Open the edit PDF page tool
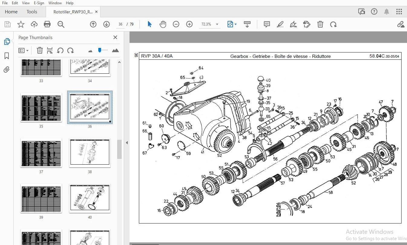The height and width of the screenshot is (245, 407). pyautogui.click(x=307, y=24)
